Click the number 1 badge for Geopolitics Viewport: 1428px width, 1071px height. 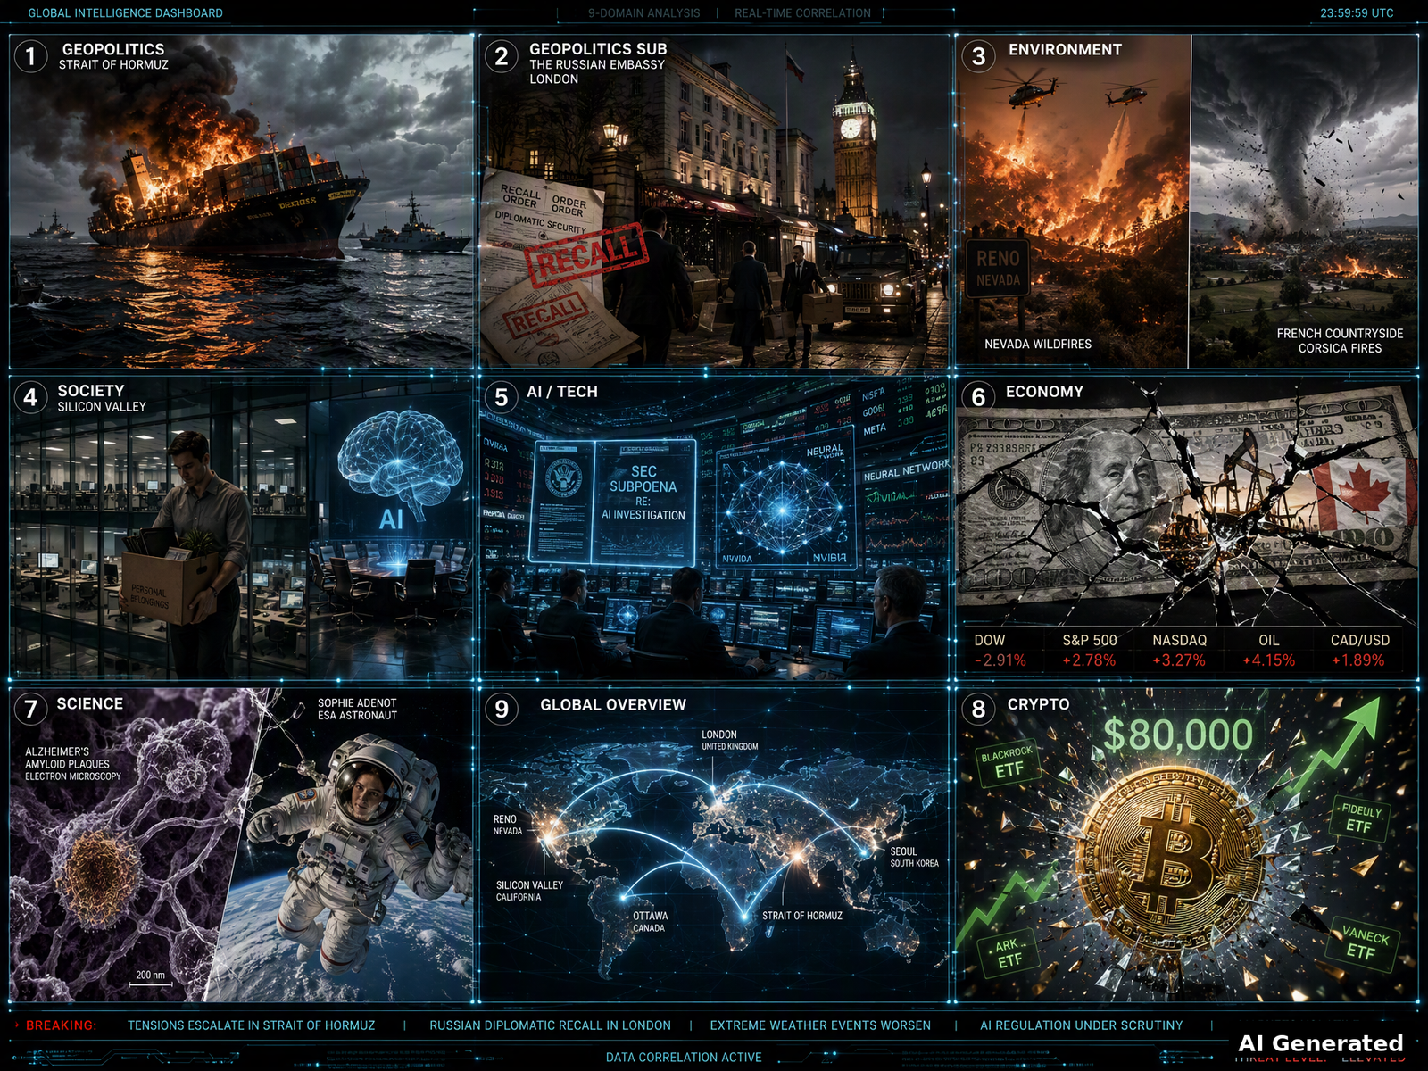point(30,56)
